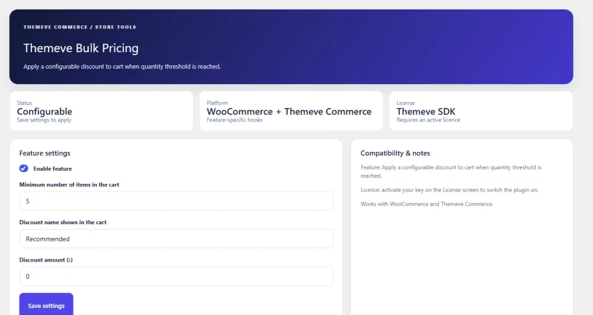Click the 'Discount name shown in the cart' label
The width and height of the screenshot is (593, 315).
[x=63, y=222]
